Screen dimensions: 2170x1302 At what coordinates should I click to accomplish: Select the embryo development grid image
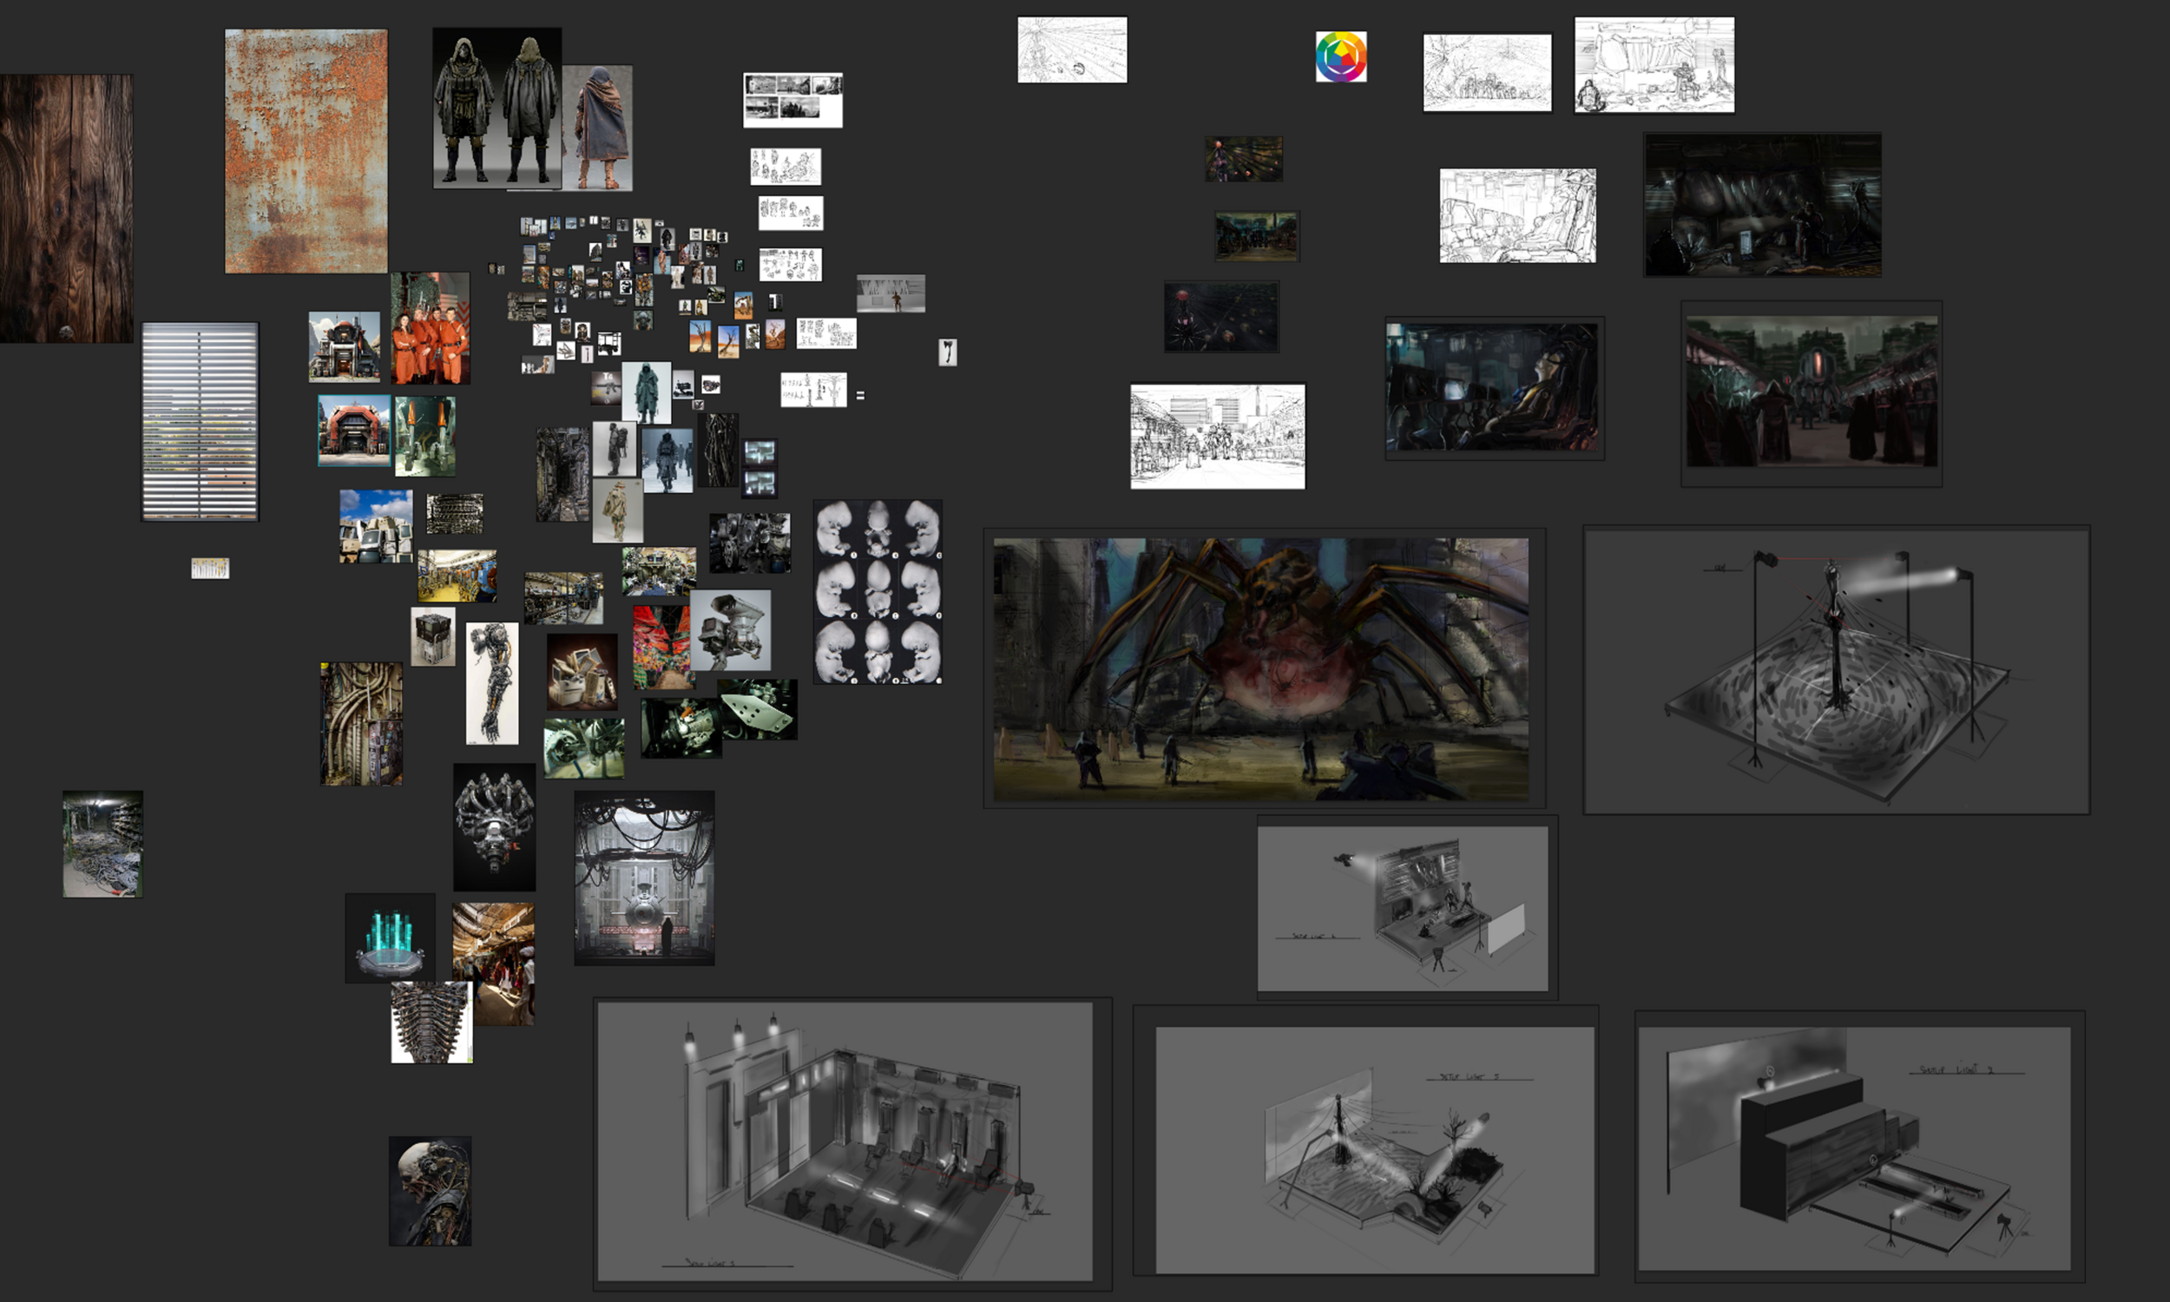(x=878, y=592)
